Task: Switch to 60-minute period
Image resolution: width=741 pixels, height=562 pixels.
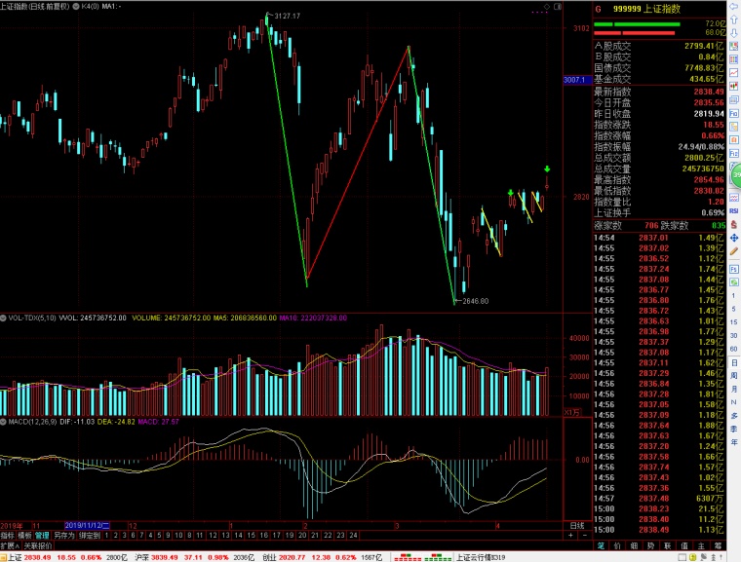Action: [x=734, y=349]
